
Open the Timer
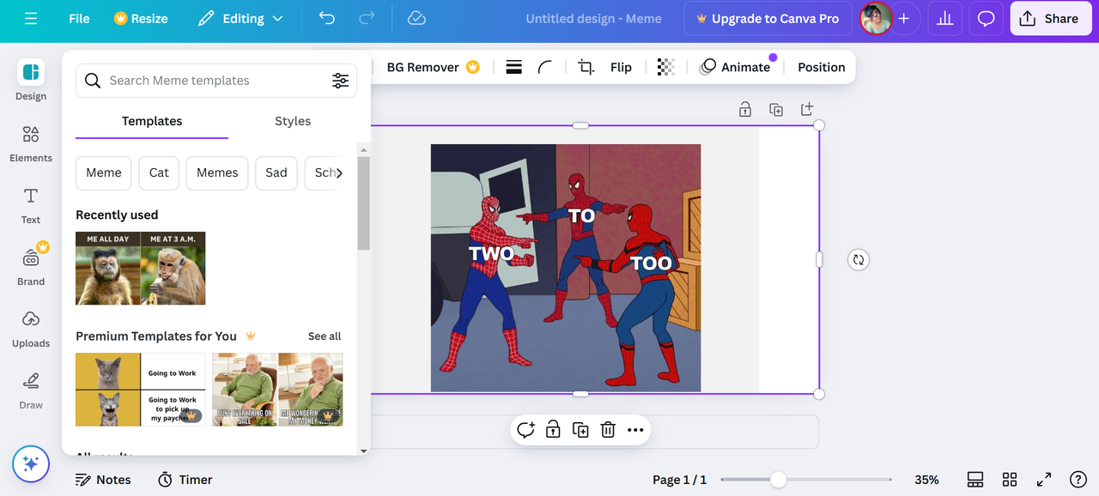(x=185, y=480)
